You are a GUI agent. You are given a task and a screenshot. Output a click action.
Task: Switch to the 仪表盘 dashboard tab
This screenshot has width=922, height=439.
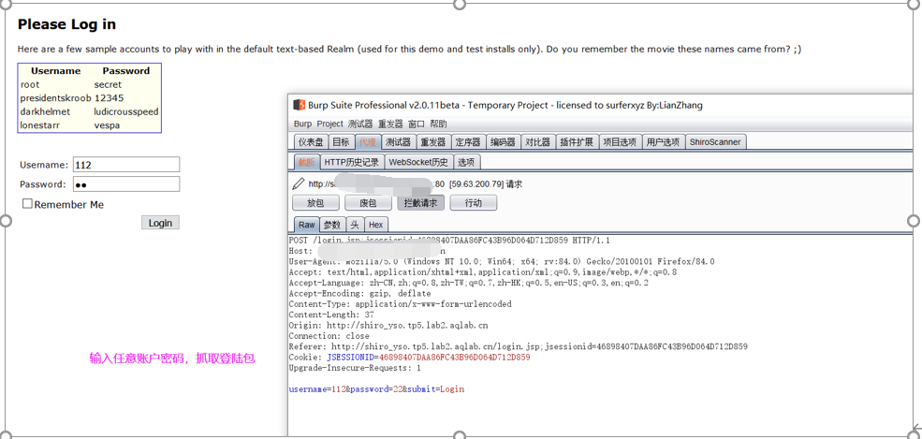[310, 142]
